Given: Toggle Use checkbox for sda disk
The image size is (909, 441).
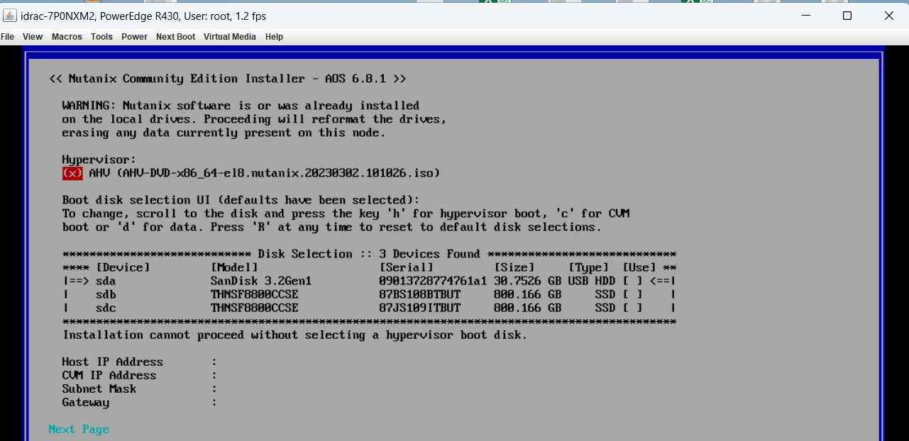Looking at the screenshot, I should (x=633, y=281).
